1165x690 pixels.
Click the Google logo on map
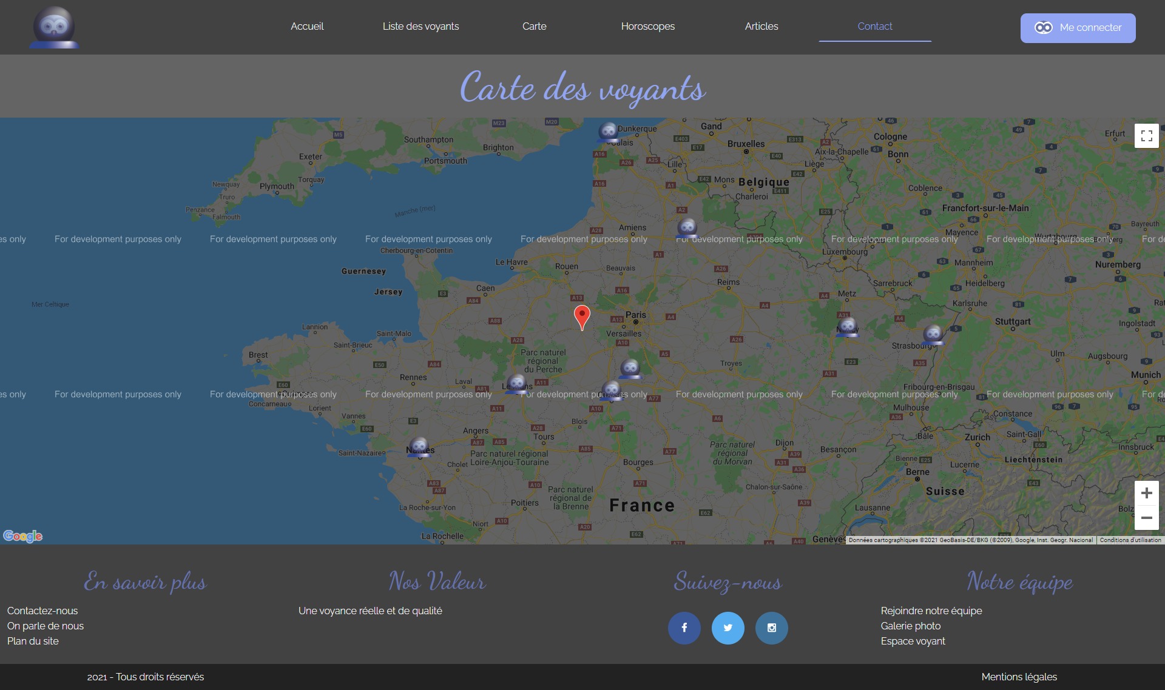pyautogui.click(x=22, y=536)
